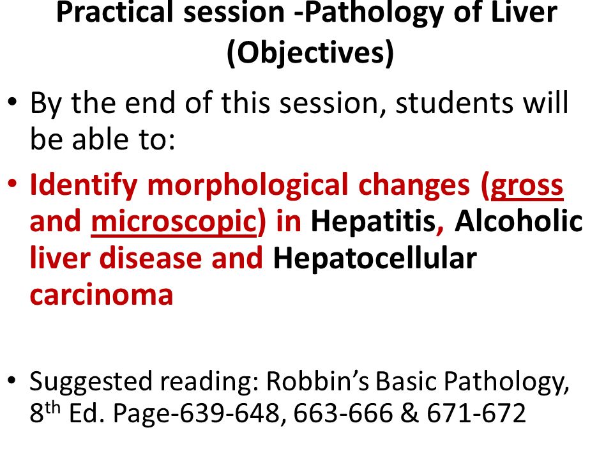Viewport: 613px width, 460px height.
Task: Click 'Robbin's Basic Pathology' book title
Action: (x=418, y=381)
